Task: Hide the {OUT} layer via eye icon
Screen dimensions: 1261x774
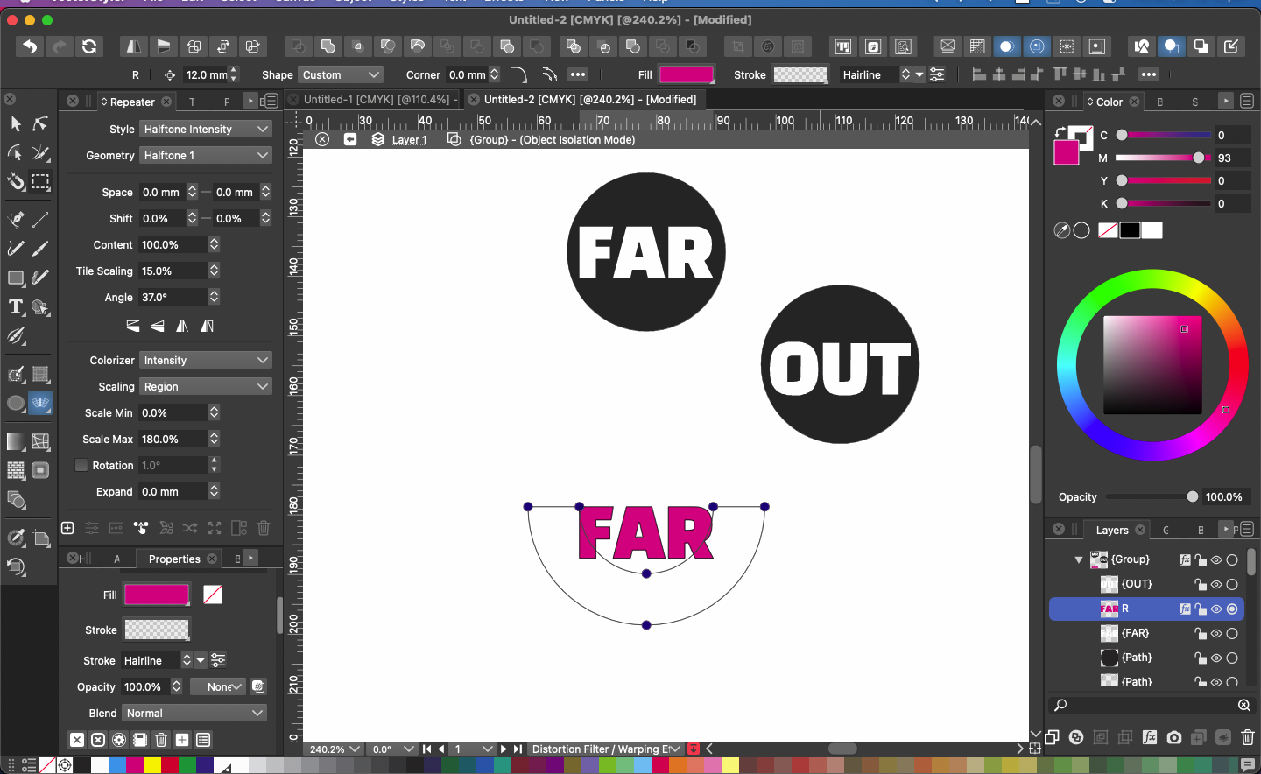Action: coord(1216,584)
